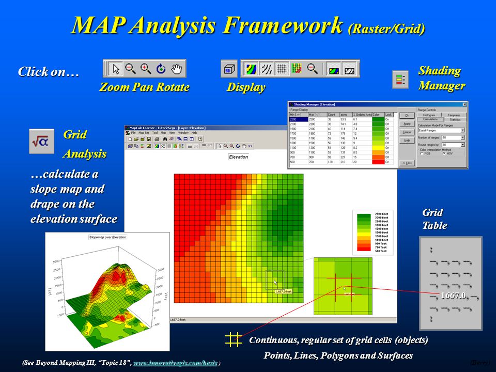Click Open folder icon in MapCalc window toolbar

click(x=136, y=139)
